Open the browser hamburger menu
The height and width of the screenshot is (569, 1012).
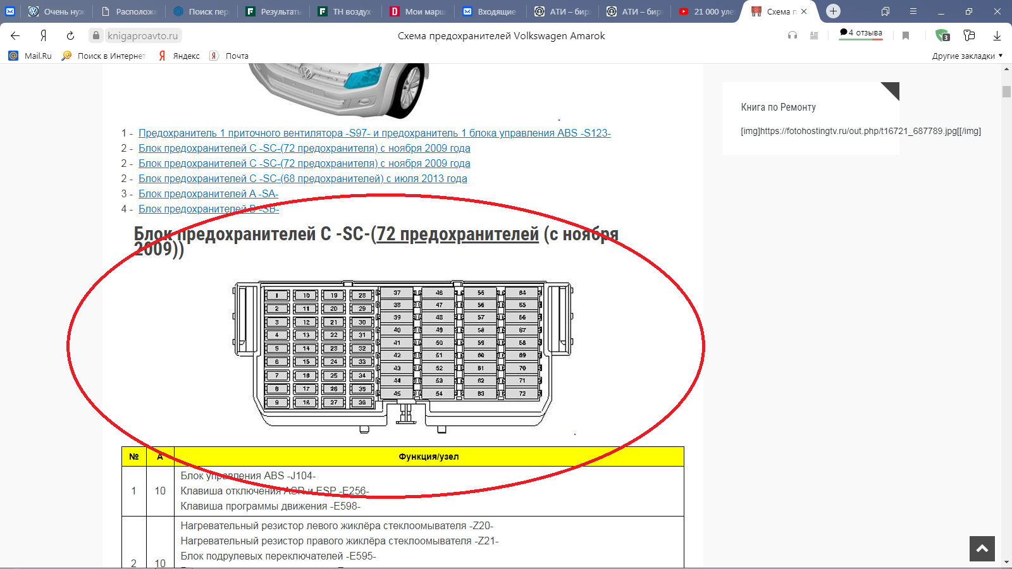coord(913,11)
